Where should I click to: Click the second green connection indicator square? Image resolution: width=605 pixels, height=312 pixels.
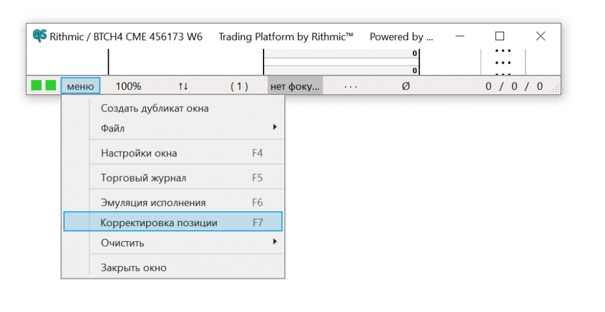pos(51,85)
